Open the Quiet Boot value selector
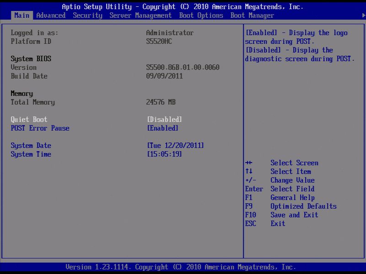 164,119
